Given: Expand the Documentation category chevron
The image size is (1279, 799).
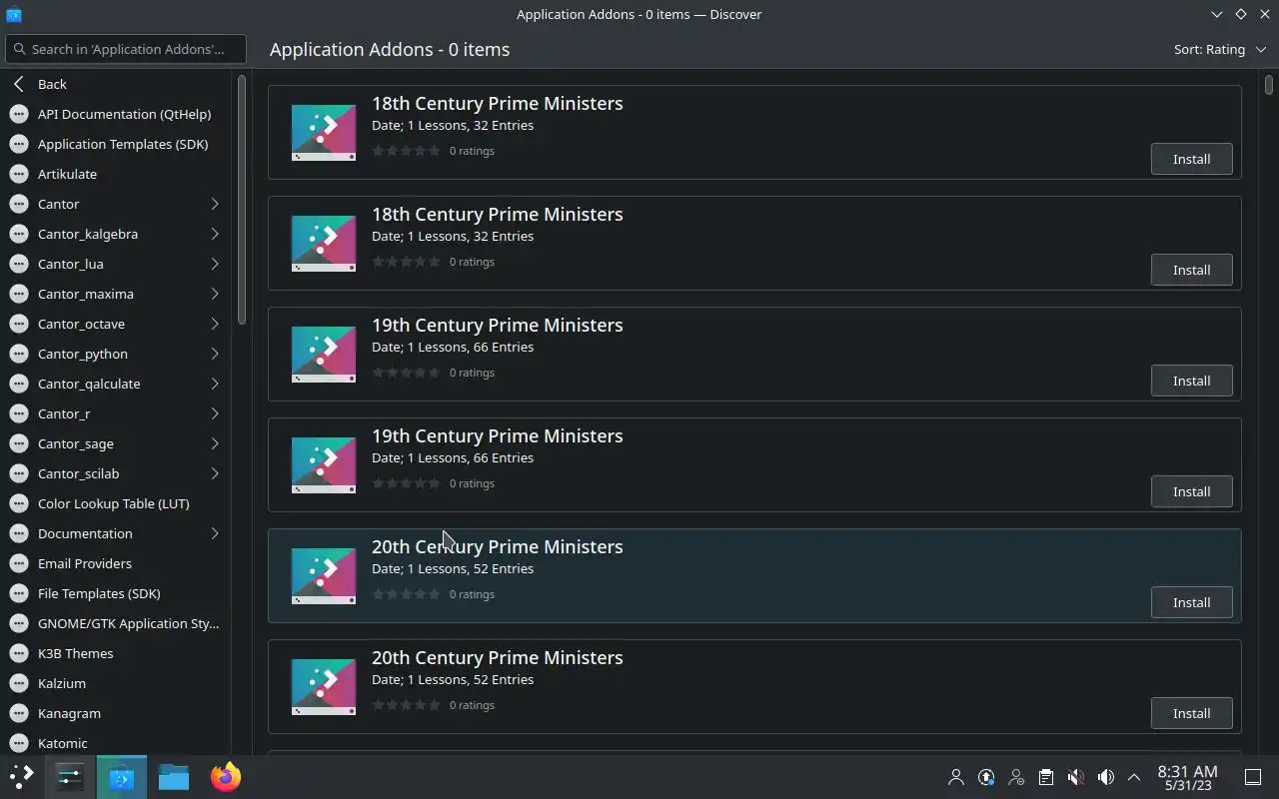Looking at the screenshot, I should tap(215, 533).
